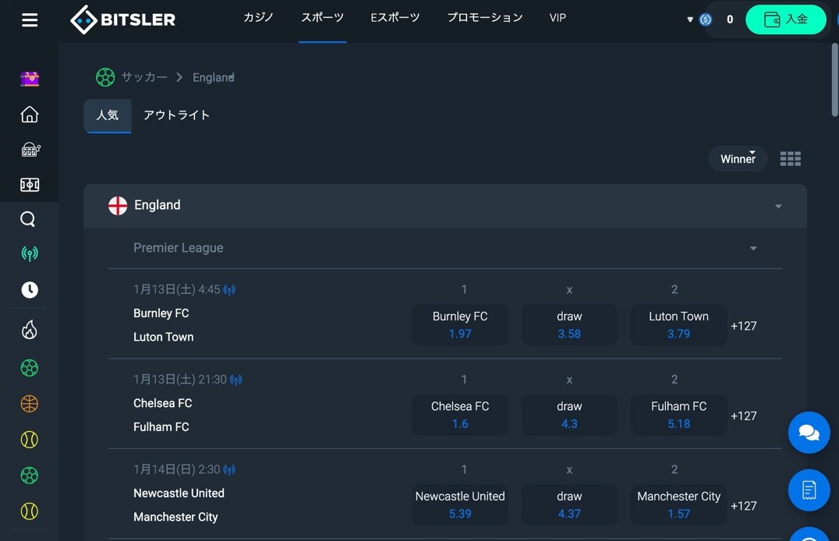Click the search magnifier in sidebar
Screen dimensions: 839x541
click(28, 219)
